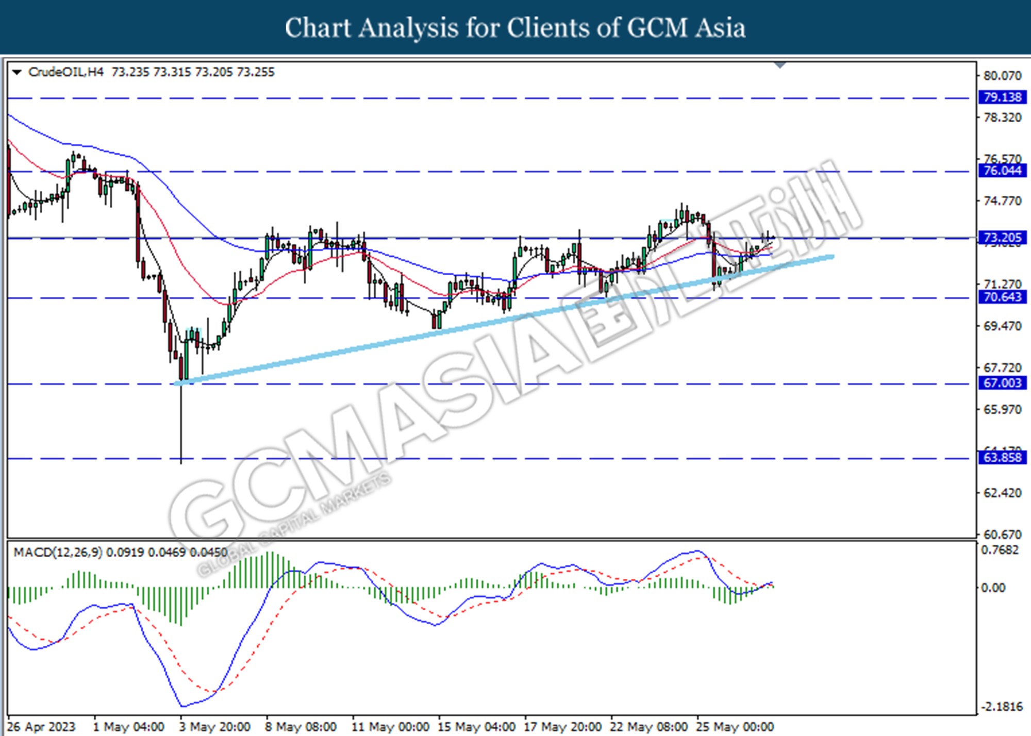Select the 73.205 current price label

[1002, 237]
